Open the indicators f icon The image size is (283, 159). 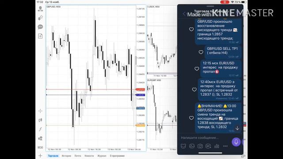point(40,129)
